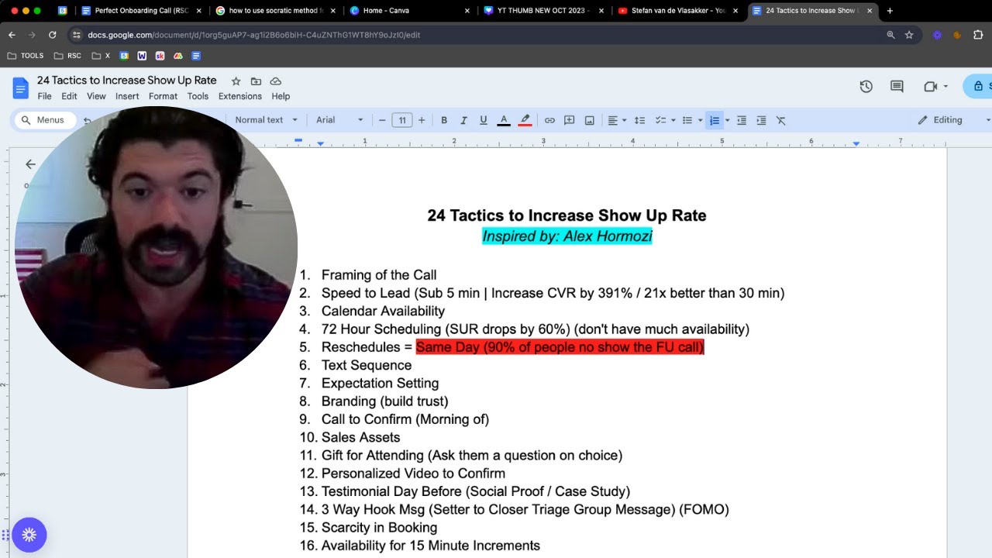Toggle the numbered list
Image resolution: width=992 pixels, height=558 pixels.
point(715,120)
